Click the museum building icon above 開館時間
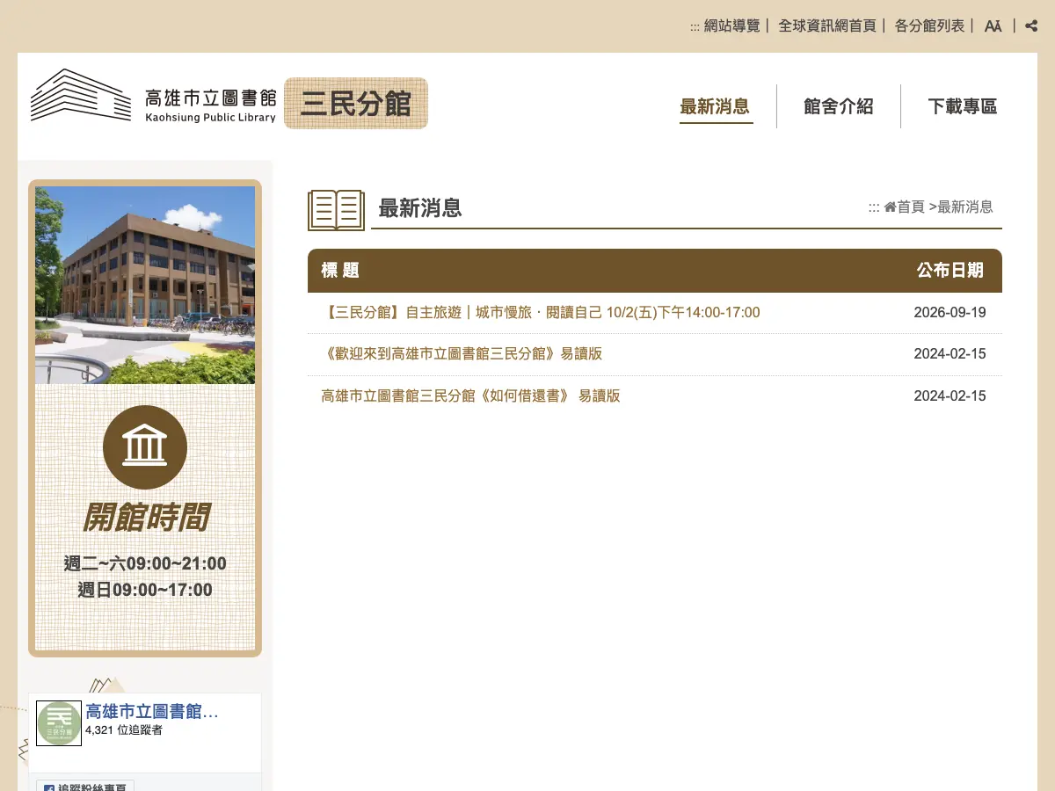Screen dimensions: 1055x791 click(x=145, y=447)
